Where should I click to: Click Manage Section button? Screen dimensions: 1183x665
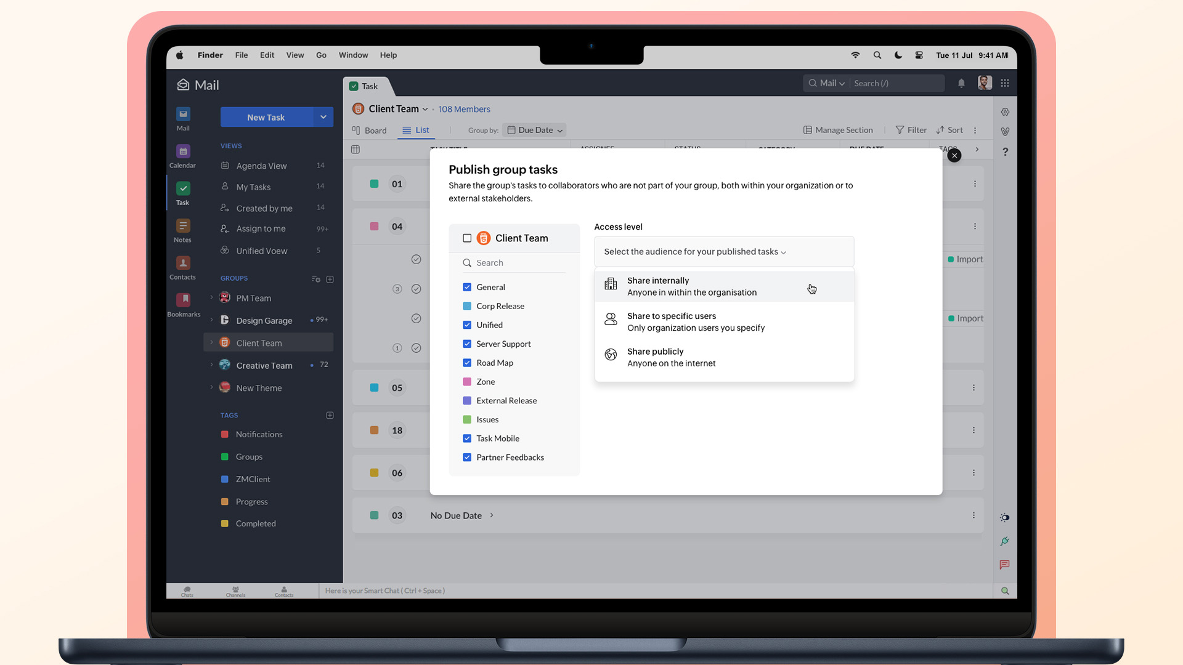pos(839,130)
